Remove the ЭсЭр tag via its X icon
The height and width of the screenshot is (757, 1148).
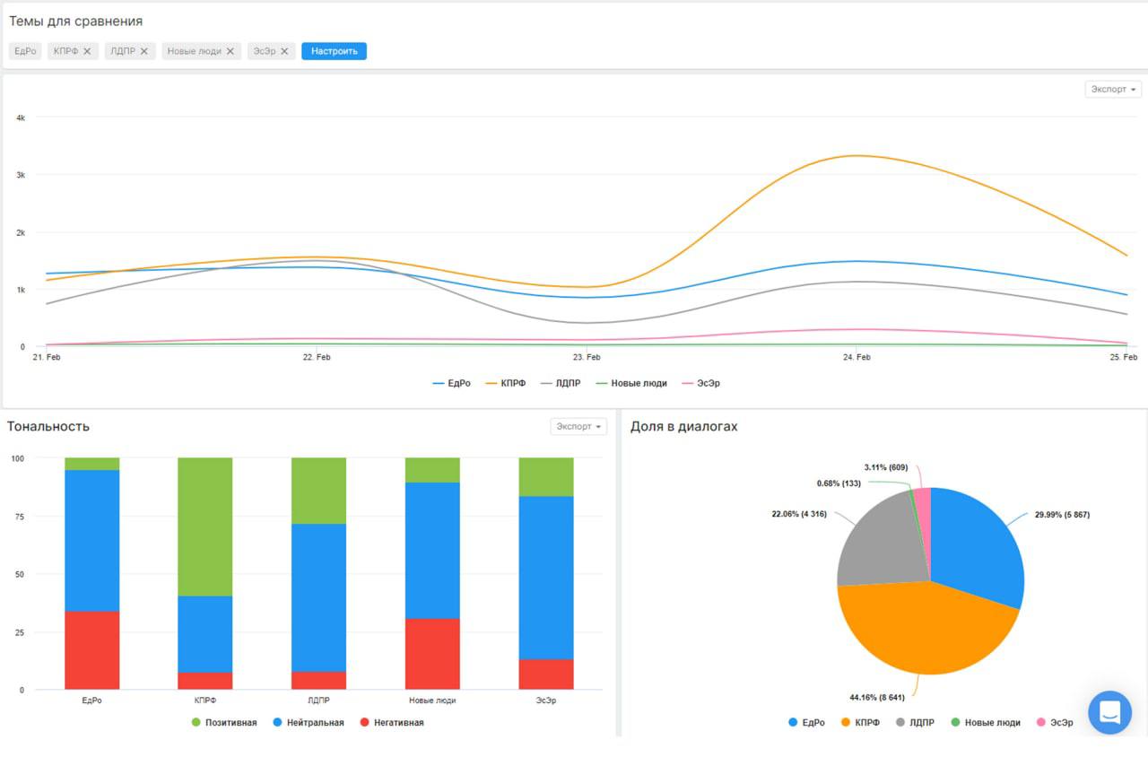[284, 51]
